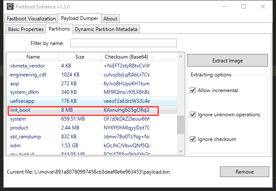
Task: Select the Payload Dumper tab
Action: [79, 18]
